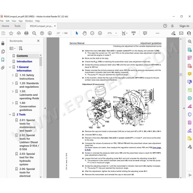Open bookmarks options list dropdown
Screen dimensions: 193x193
pos(13,48)
